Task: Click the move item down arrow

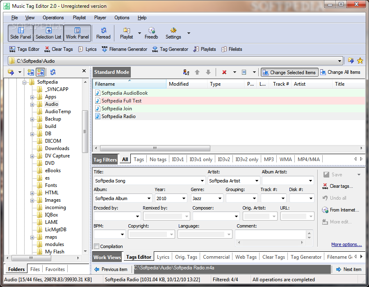Action: pos(208,72)
